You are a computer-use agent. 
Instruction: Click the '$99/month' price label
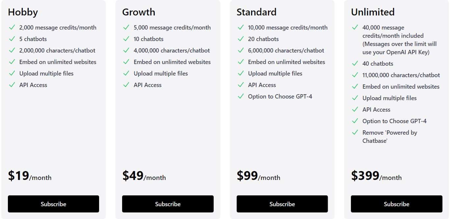coord(258,176)
